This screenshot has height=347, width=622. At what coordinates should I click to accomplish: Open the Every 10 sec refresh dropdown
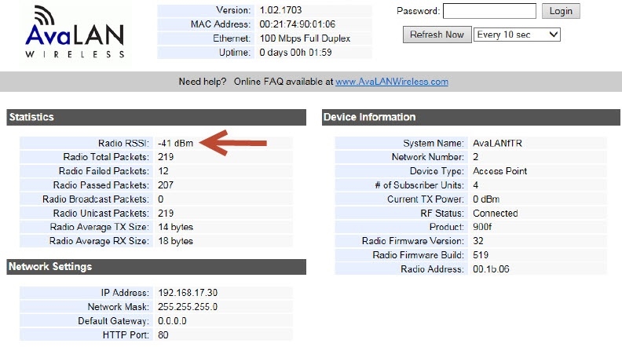[517, 35]
